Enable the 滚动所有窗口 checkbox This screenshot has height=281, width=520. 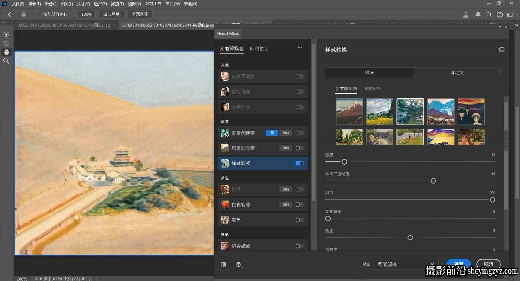39,14
